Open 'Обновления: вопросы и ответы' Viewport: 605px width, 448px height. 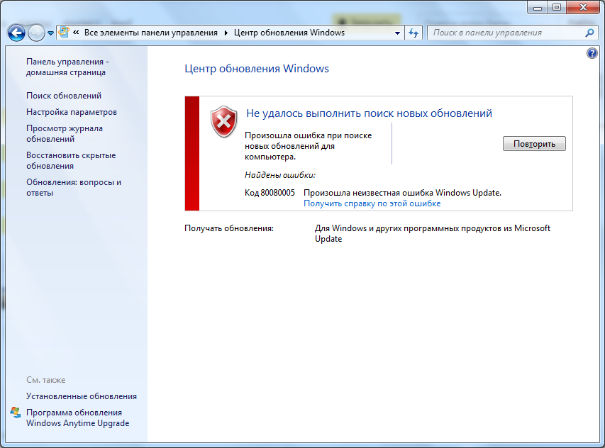[74, 187]
